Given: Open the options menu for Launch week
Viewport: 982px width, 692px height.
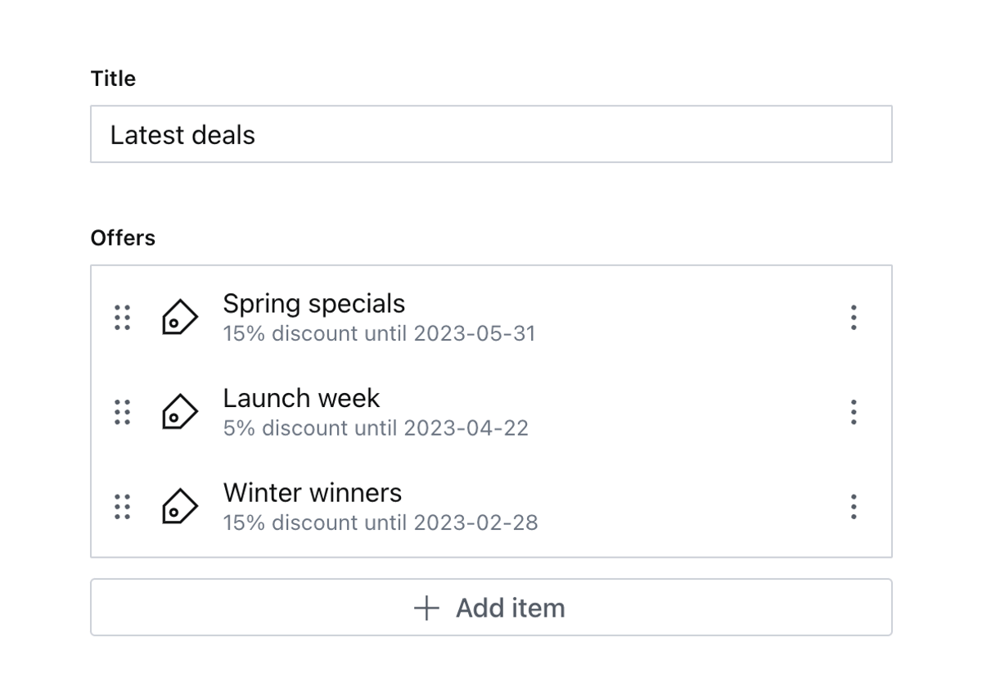Looking at the screenshot, I should [x=854, y=412].
